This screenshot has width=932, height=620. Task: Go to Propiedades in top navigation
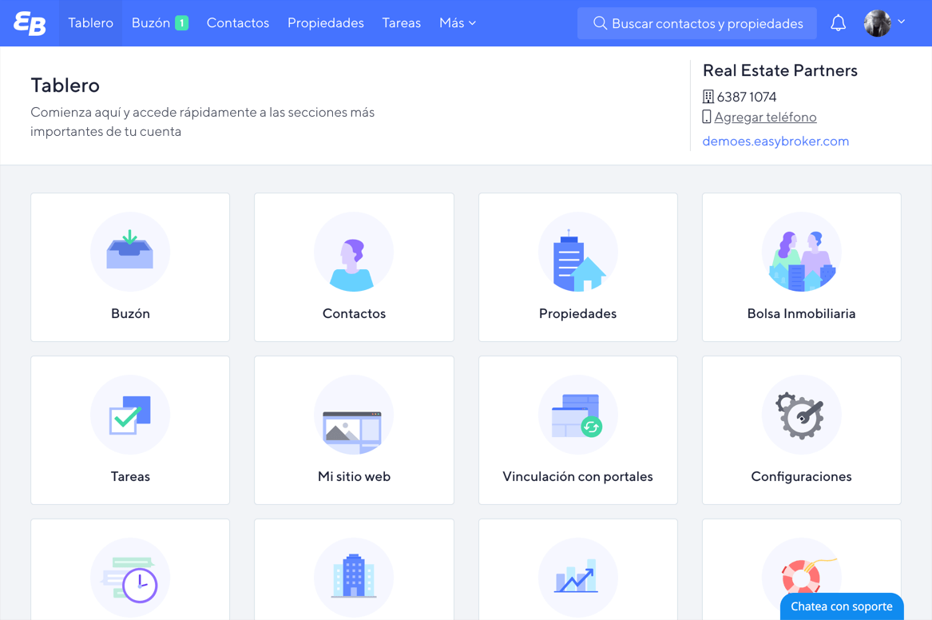tap(326, 23)
